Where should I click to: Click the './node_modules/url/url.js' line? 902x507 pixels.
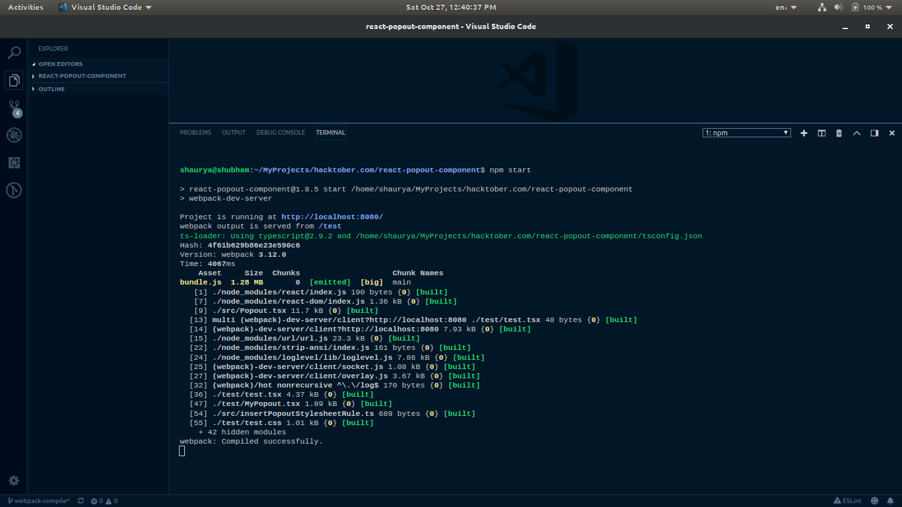click(304, 338)
